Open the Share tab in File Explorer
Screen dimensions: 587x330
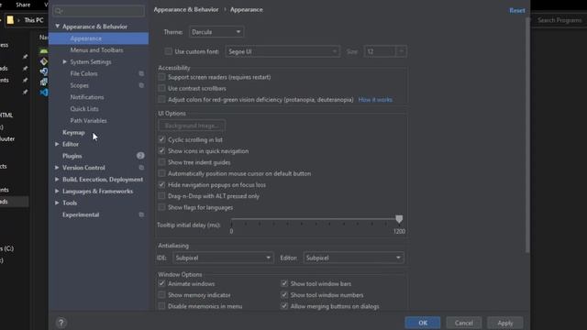[23, 5]
